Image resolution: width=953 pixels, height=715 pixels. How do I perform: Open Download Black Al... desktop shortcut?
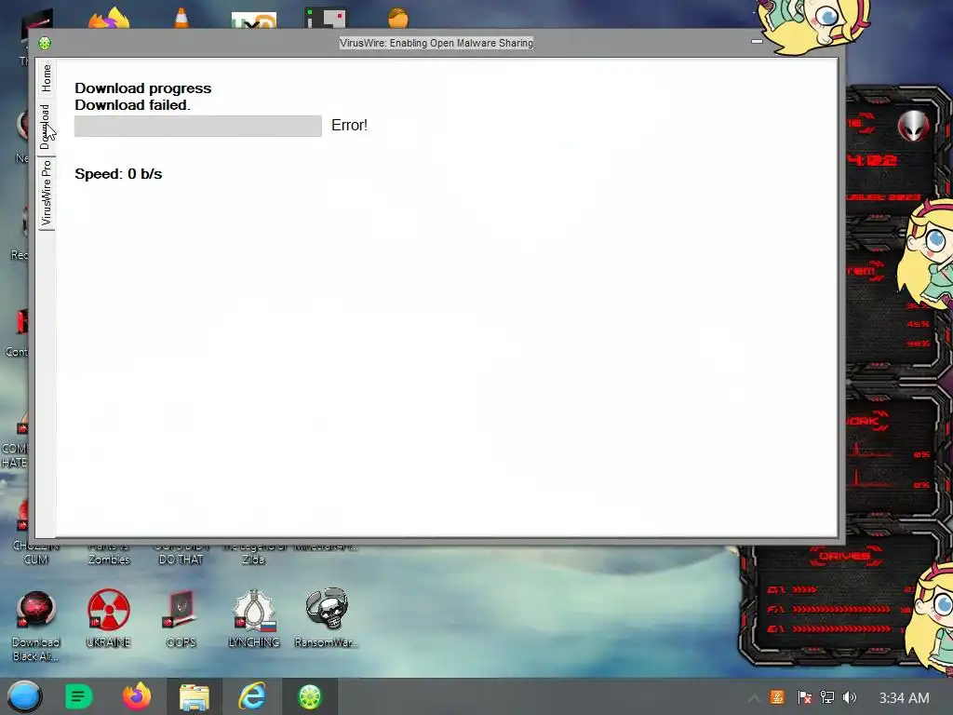click(x=36, y=627)
